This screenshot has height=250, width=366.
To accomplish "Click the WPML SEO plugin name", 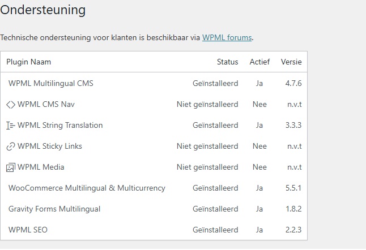I will click(x=28, y=230).
